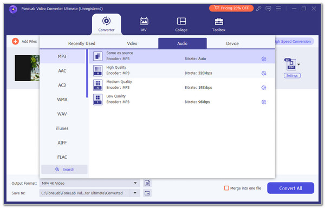
Task: Click the format list scrollbar
Action: pyautogui.click(x=87, y=74)
